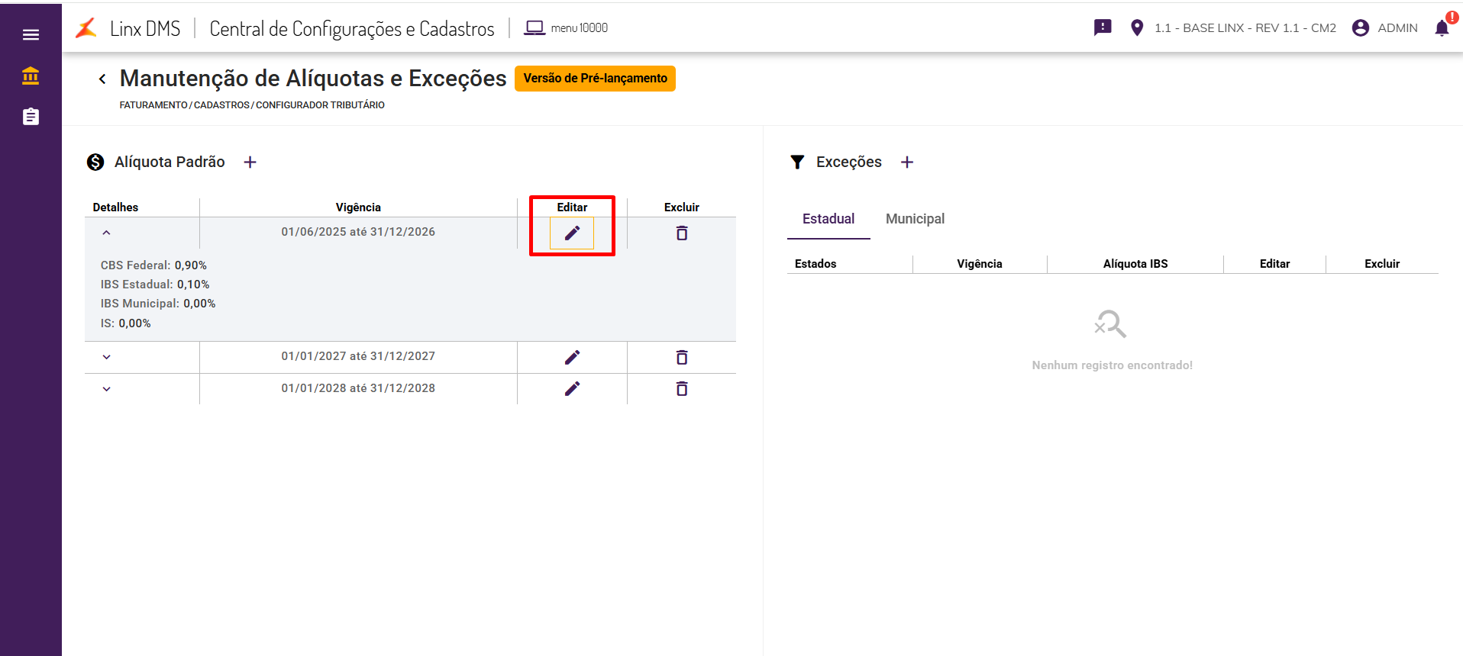Click the bank building sidebar icon
The height and width of the screenshot is (656, 1463).
coord(31,76)
